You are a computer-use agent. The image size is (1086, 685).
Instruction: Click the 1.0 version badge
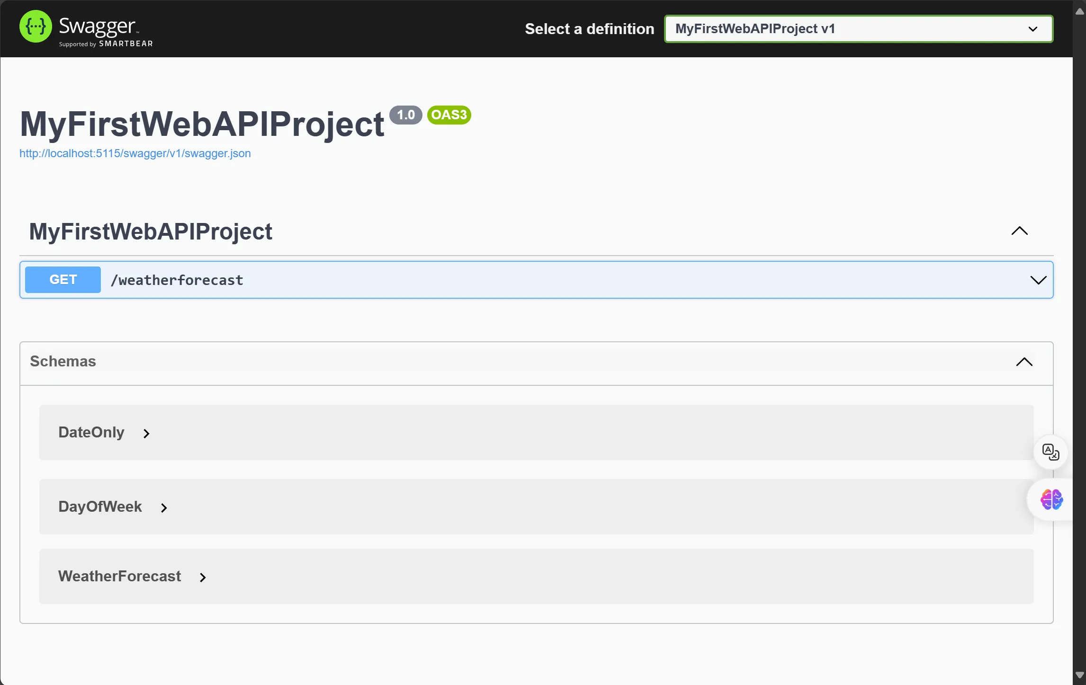tap(406, 115)
